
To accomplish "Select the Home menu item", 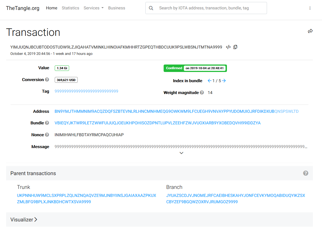I will [x=52, y=8].
